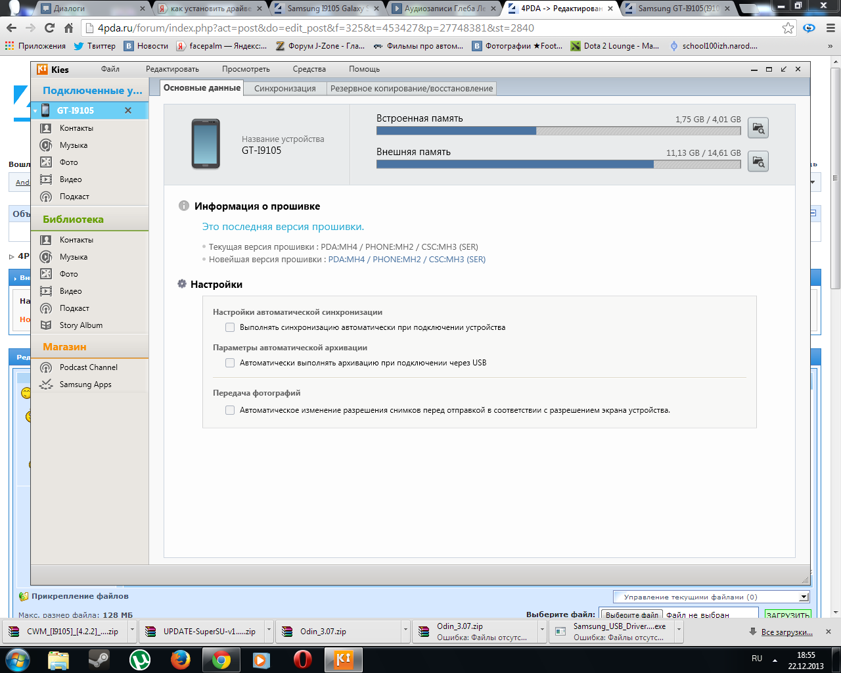Open Файл menu in Kies

tap(110, 69)
